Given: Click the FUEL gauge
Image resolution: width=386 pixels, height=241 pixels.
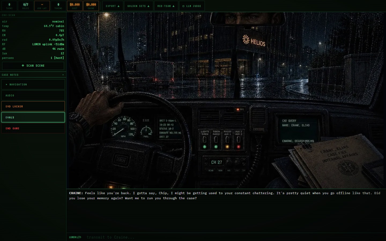Looking at the screenshot, I should click(x=146, y=131).
